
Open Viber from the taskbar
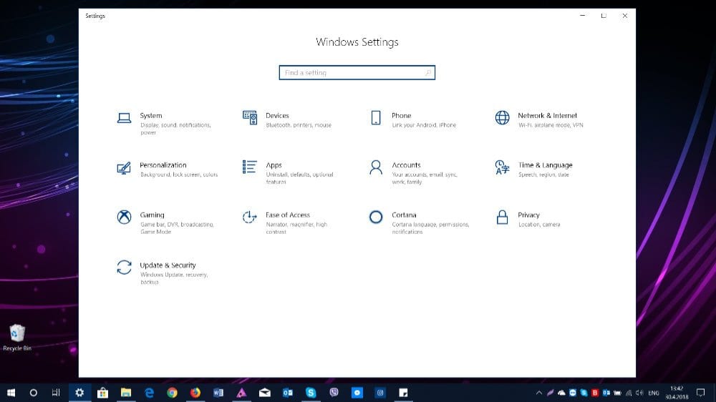click(x=334, y=393)
